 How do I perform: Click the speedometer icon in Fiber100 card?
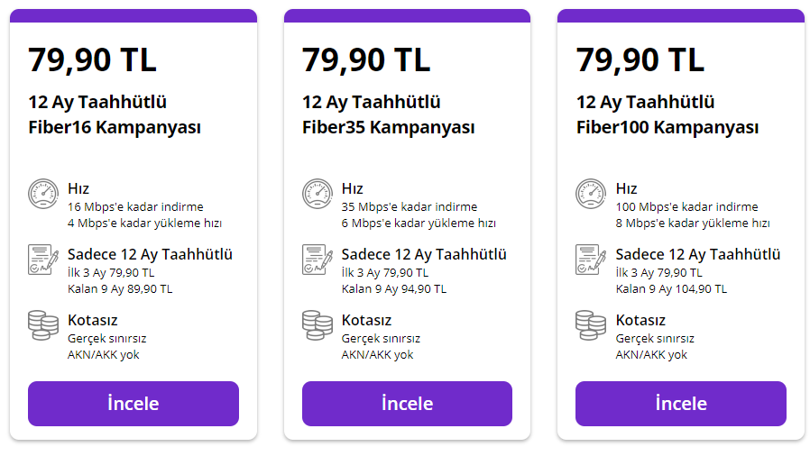pos(591,194)
